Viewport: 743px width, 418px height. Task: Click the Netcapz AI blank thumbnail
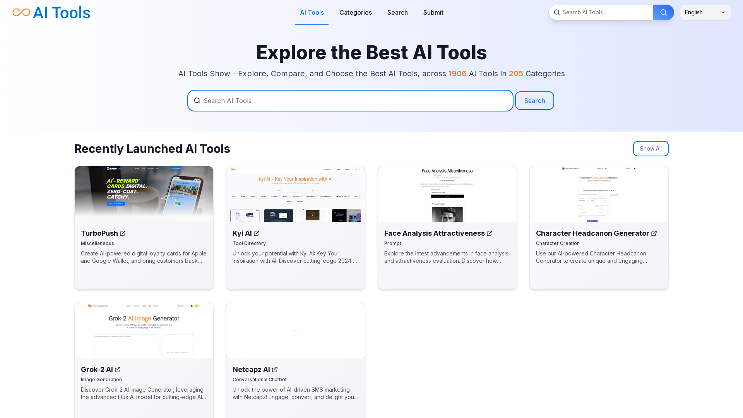click(x=296, y=330)
